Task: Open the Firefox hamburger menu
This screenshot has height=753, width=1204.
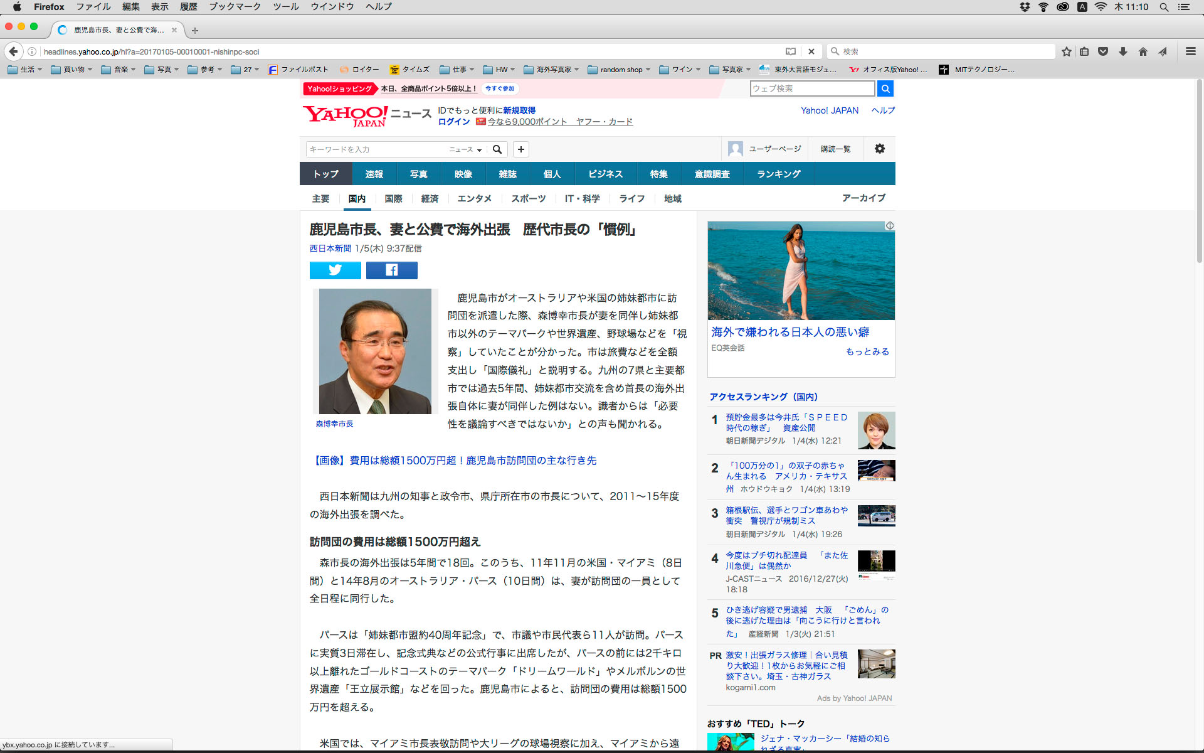Action: tap(1190, 51)
